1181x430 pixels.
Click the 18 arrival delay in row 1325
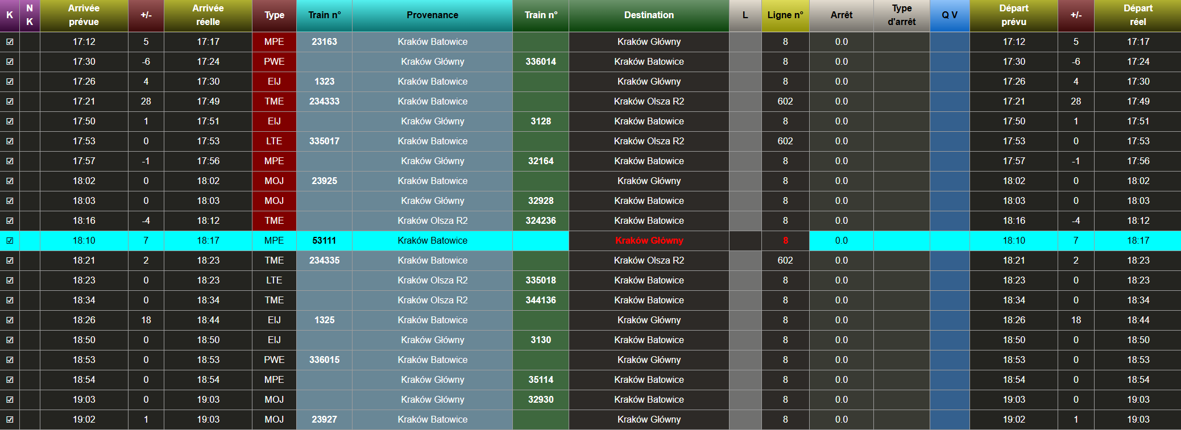pos(146,320)
